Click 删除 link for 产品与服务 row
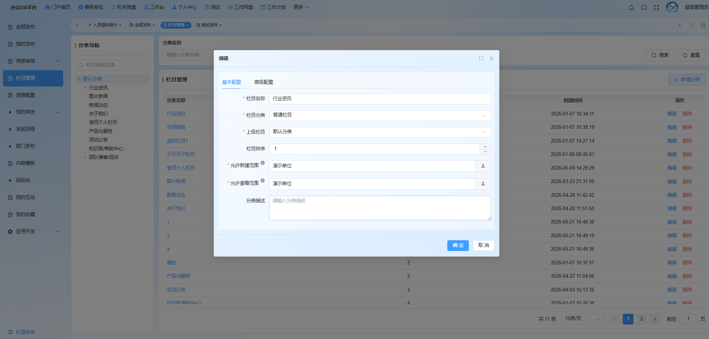Image resolution: width=709 pixels, height=339 pixels. (x=687, y=276)
